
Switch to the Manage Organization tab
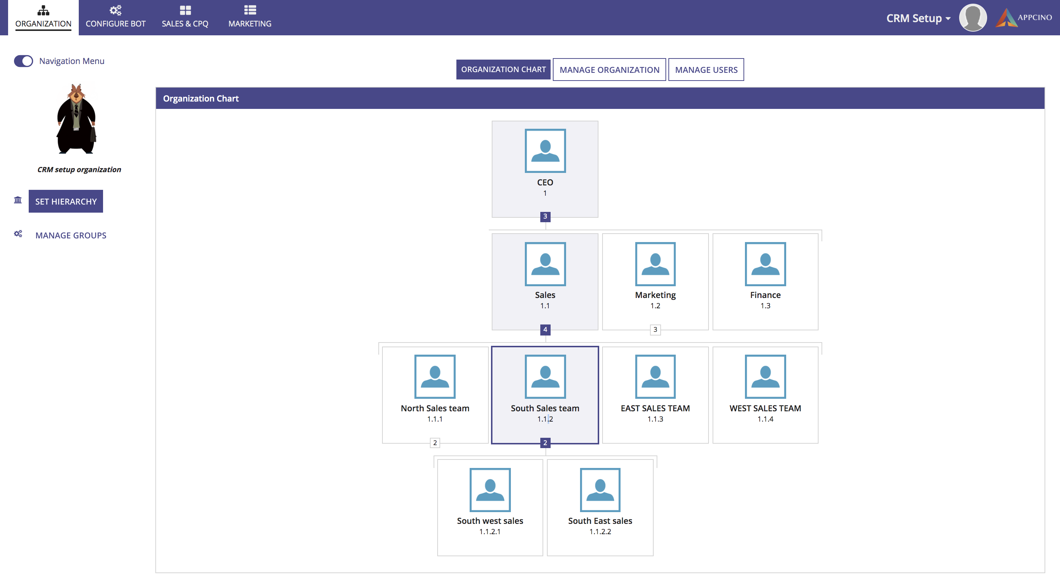[609, 70]
